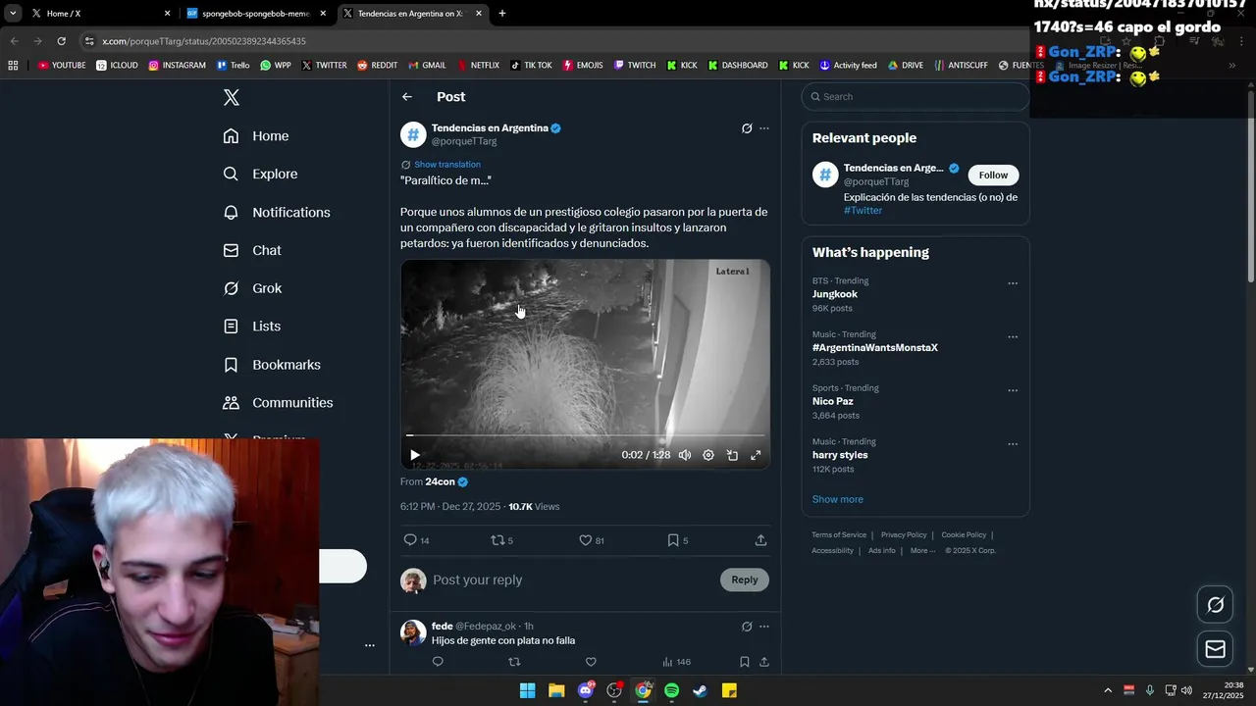Repost fede's reply

514,662
